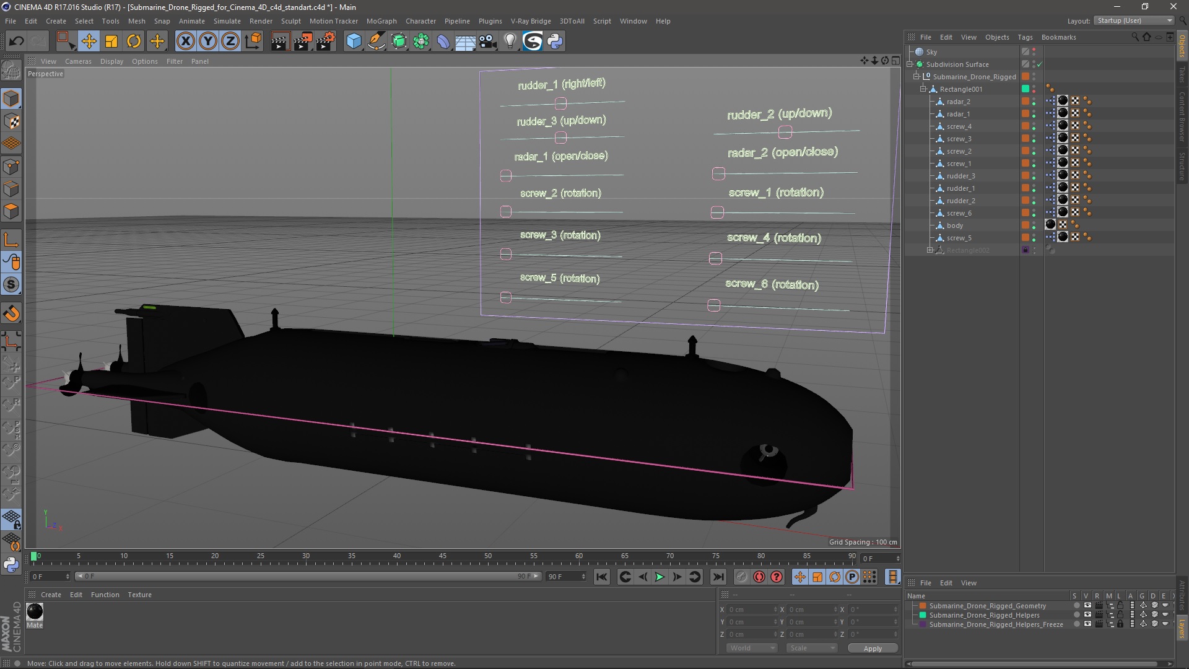
Task: Toggle Z axis lock
Action: click(230, 42)
